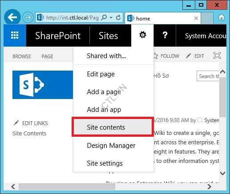Minimize the Internet Explorer window
The image size is (230, 194).
tap(189, 5)
